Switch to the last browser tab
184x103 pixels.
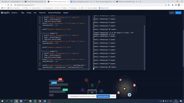point(127,2)
